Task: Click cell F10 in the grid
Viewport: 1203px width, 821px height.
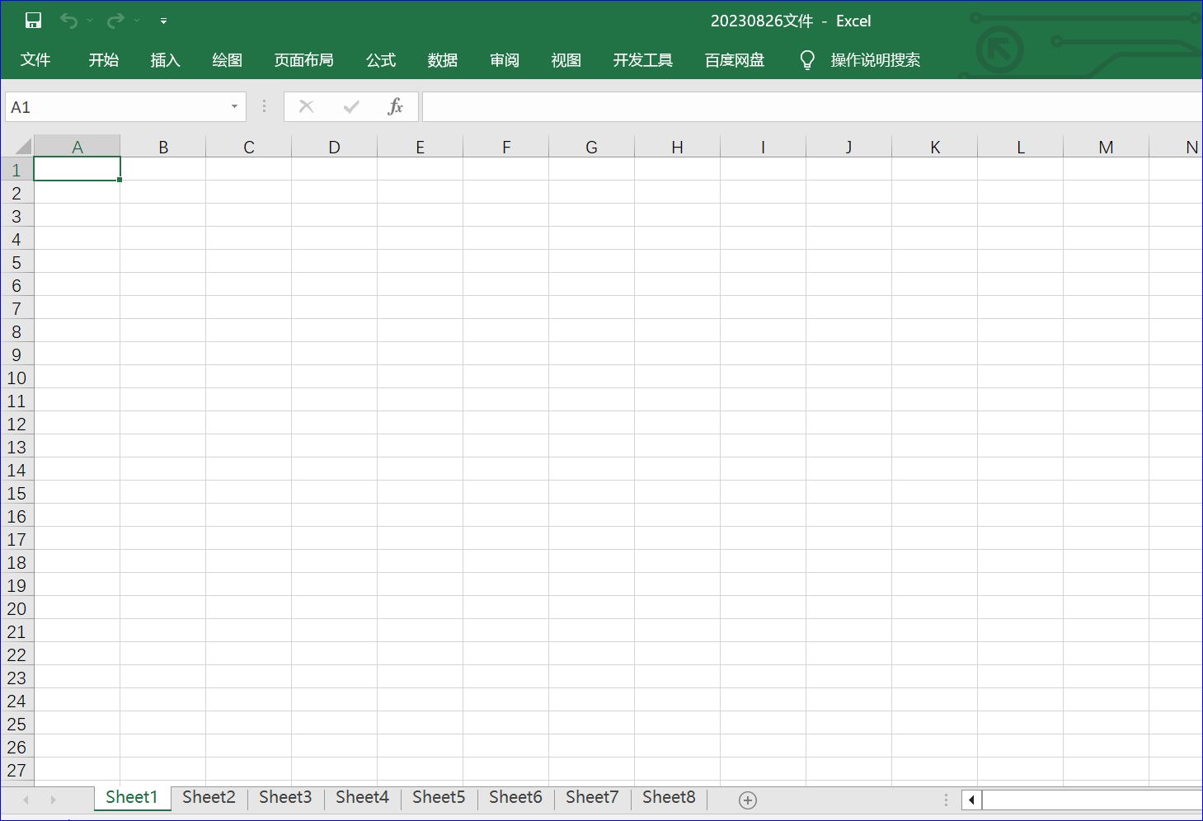Action: click(506, 378)
